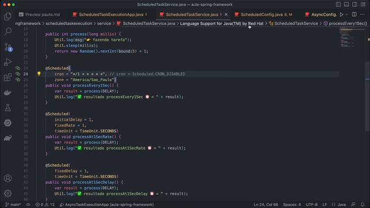
Task: Place cursor on "America/Sao_Paulo" zone string
Action: (x=92, y=80)
